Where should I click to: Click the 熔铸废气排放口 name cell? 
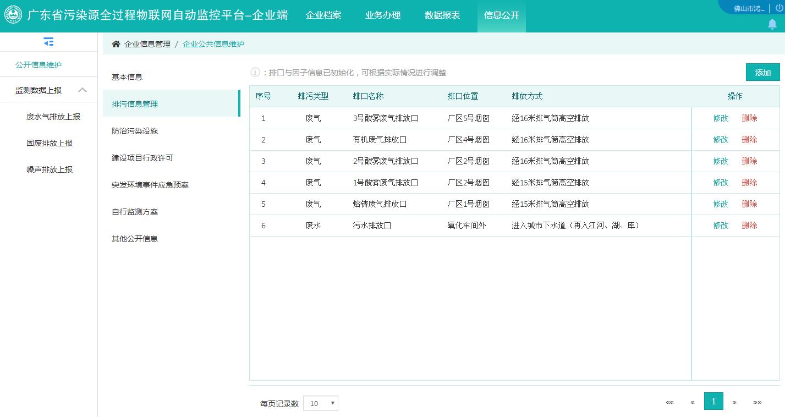[x=380, y=204]
